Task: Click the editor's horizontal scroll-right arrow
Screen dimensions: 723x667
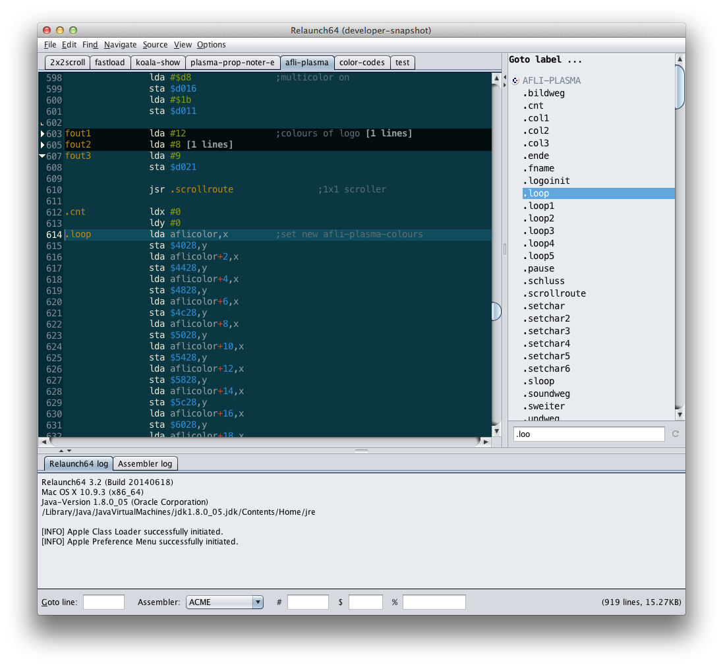Action: pos(486,442)
